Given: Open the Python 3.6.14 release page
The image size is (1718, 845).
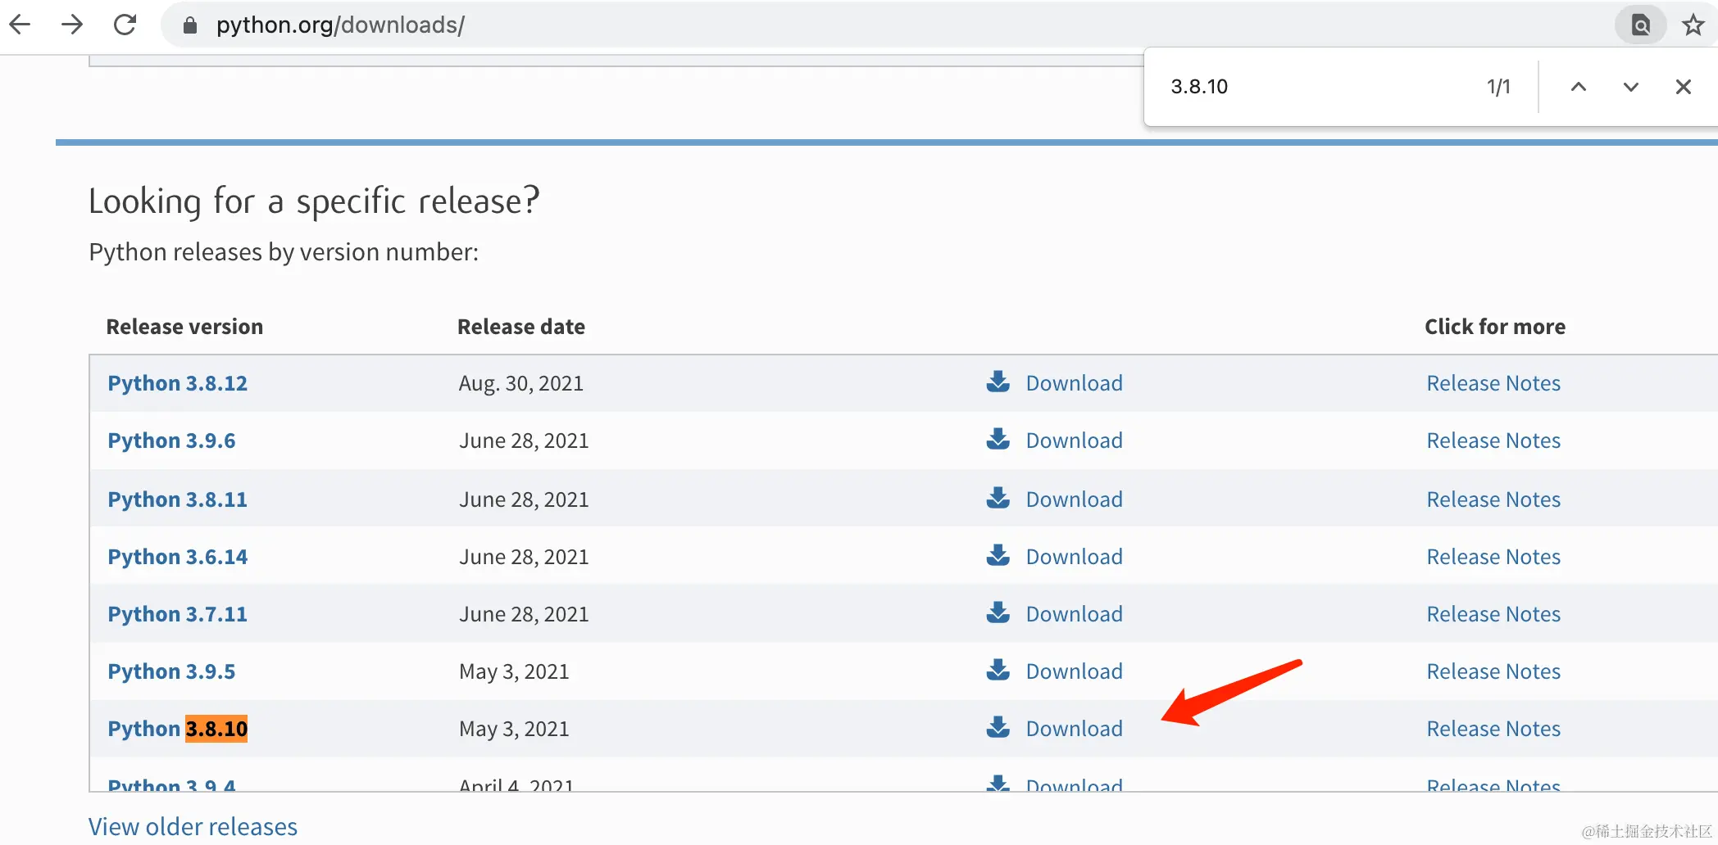Looking at the screenshot, I should (177, 557).
